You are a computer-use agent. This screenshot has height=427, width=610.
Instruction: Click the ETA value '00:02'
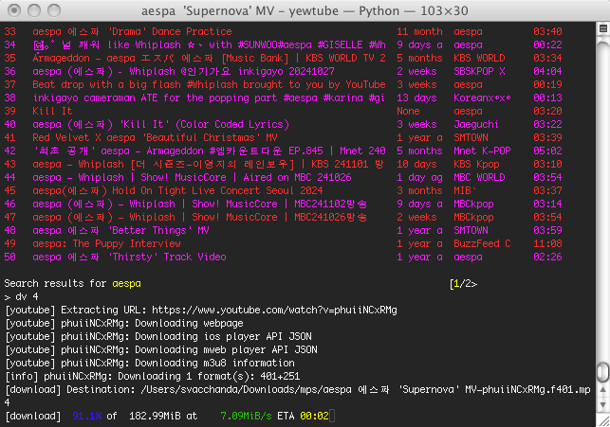coord(314,416)
